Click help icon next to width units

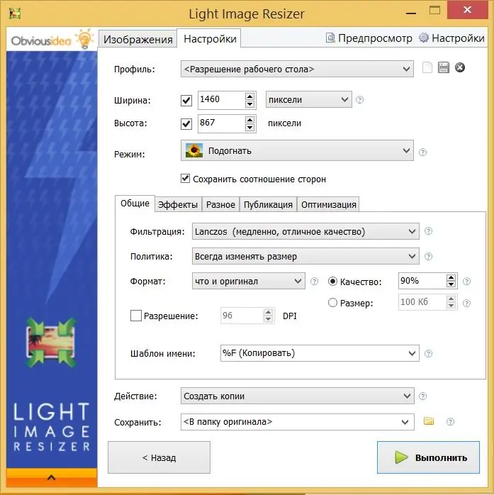[359, 100]
